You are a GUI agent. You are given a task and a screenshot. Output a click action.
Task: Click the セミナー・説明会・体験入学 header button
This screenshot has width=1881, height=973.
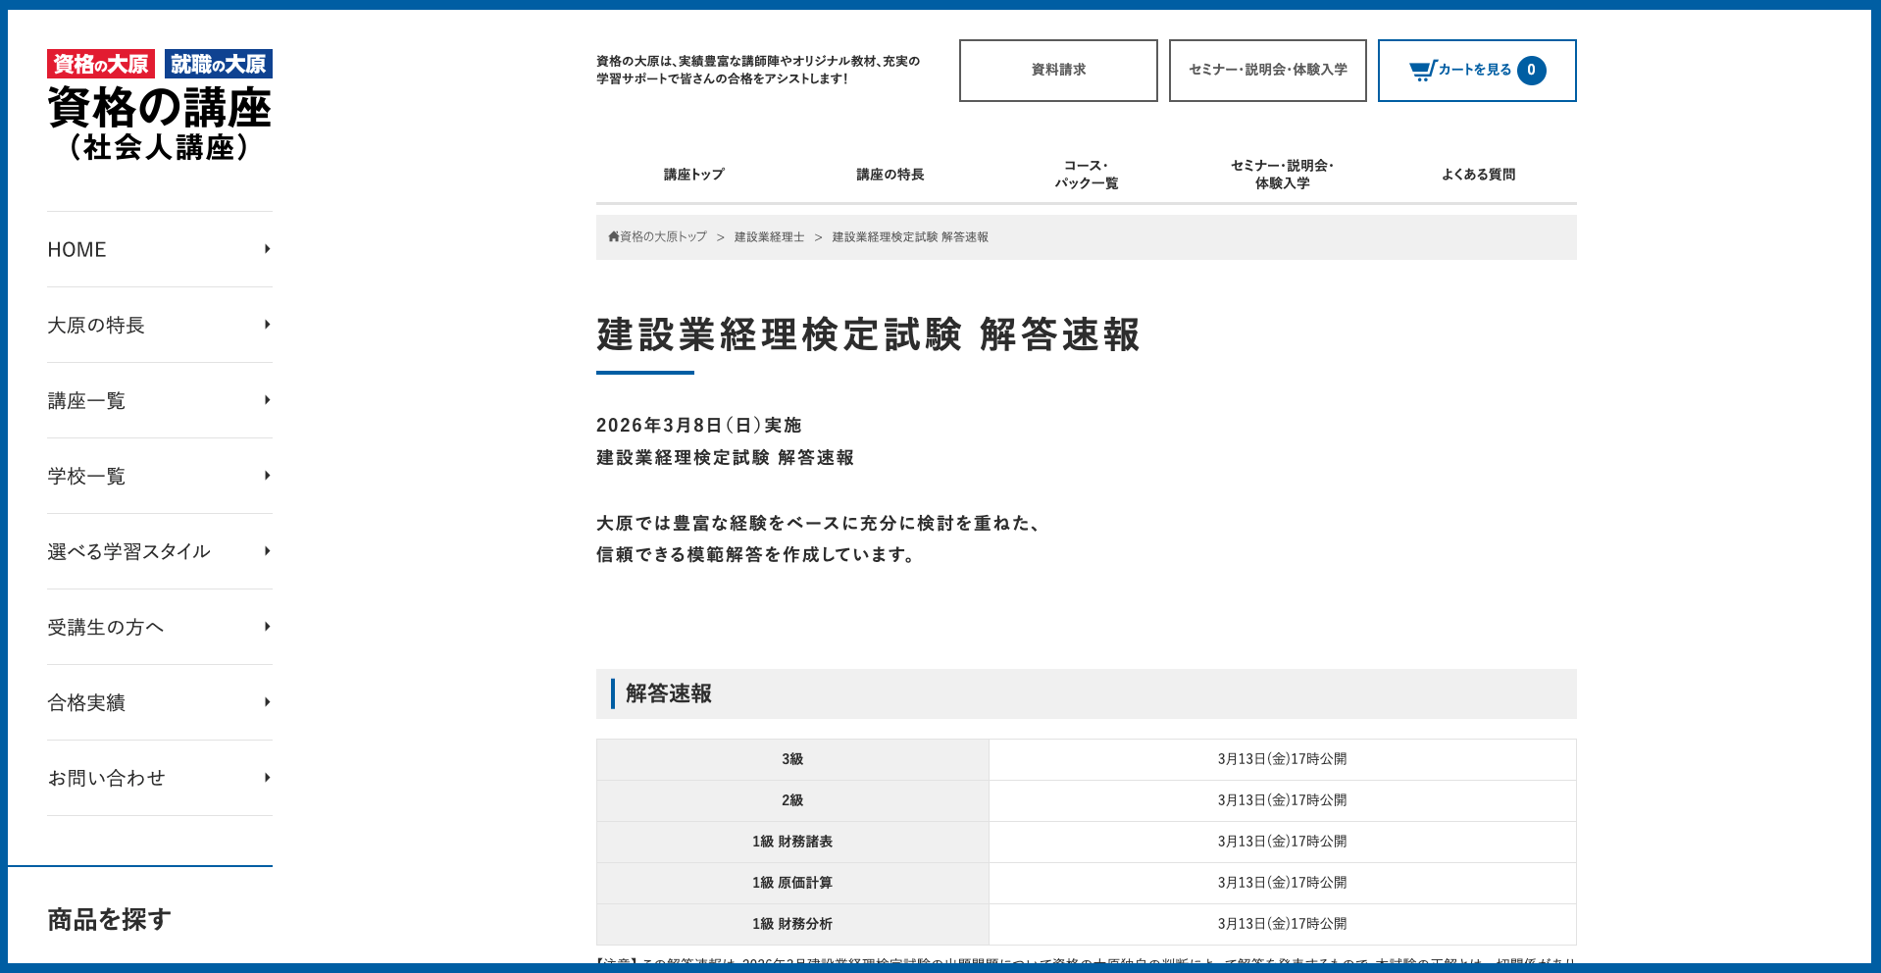1267,70
